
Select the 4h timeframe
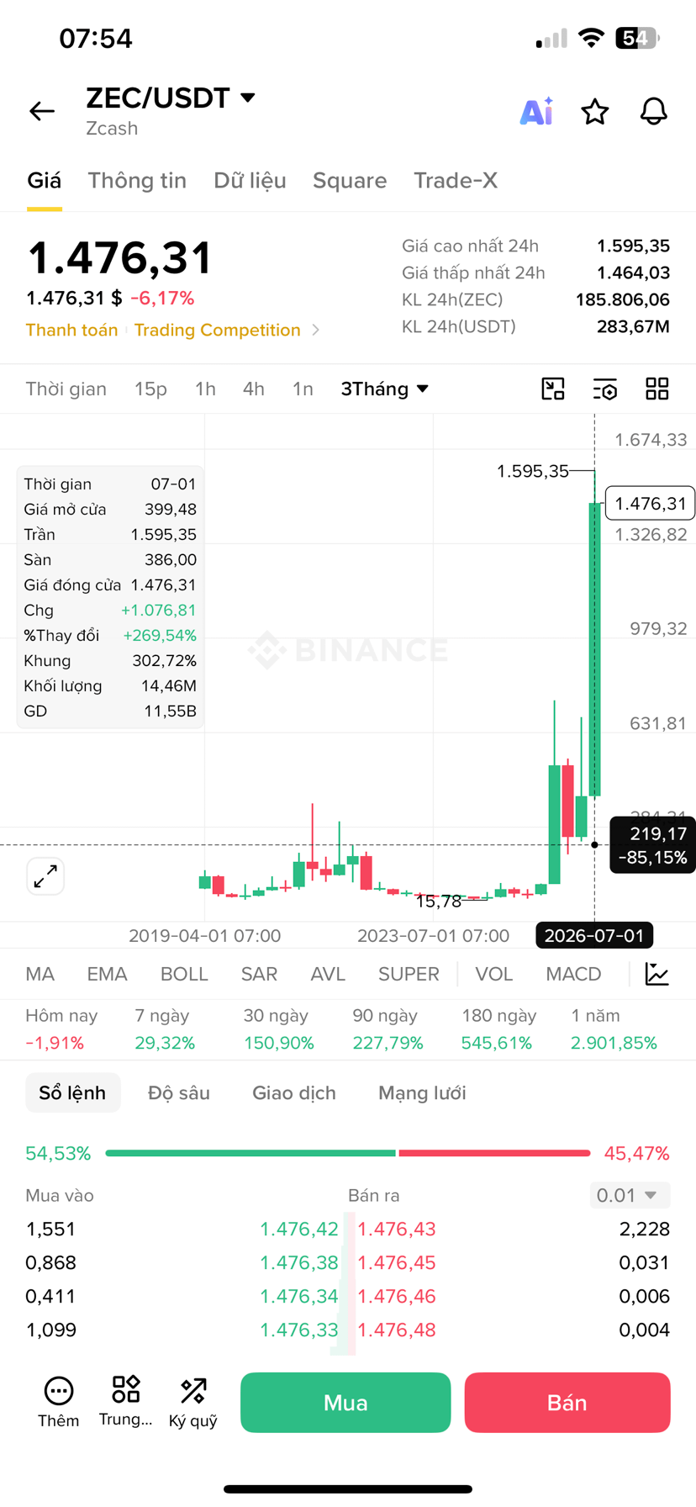254,389
